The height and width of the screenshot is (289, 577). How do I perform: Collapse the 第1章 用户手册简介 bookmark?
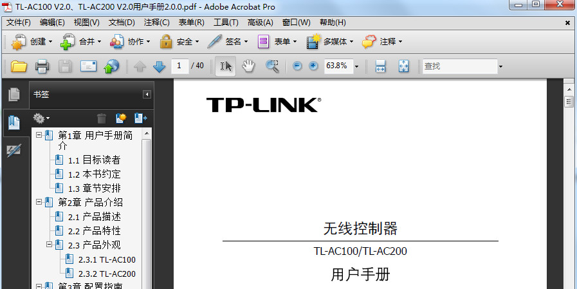click(39, 135)
